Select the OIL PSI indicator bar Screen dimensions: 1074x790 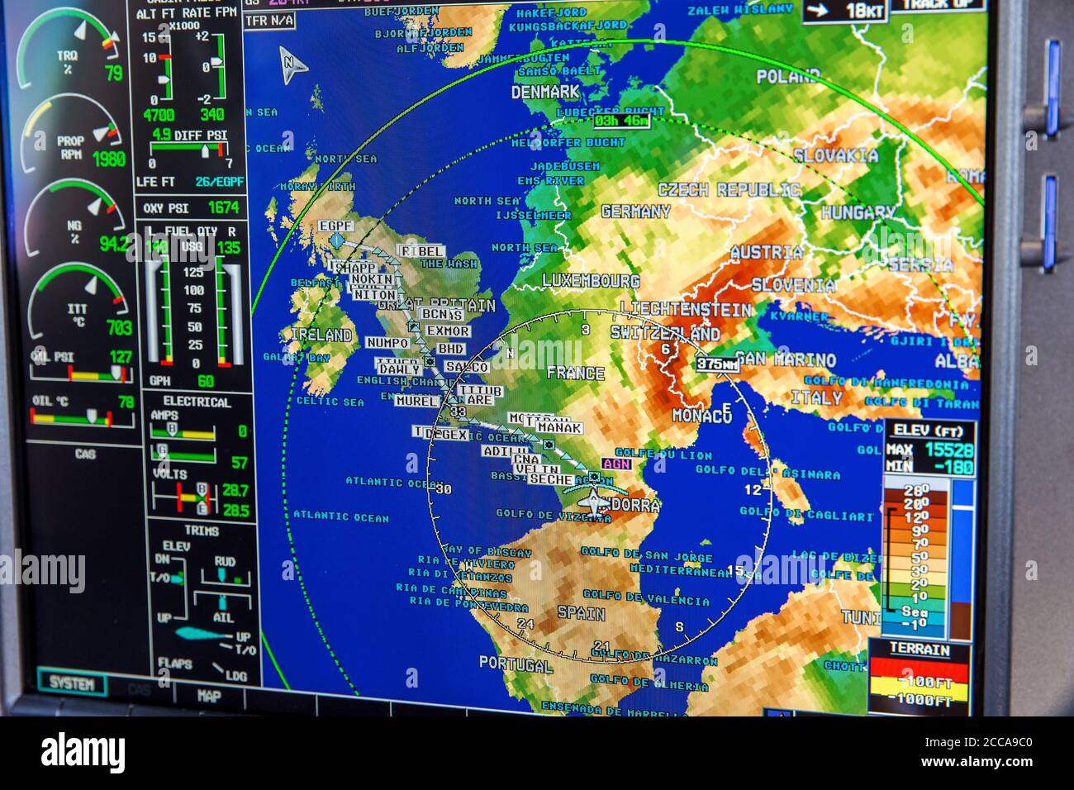81,374
